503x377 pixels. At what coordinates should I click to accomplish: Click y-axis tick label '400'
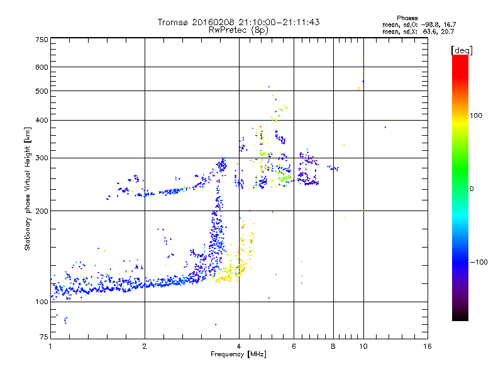click(x=42, y=121)
